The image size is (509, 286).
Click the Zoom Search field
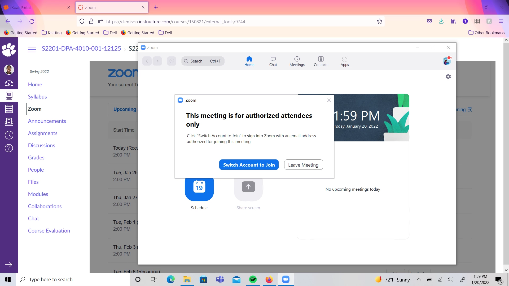203,61
